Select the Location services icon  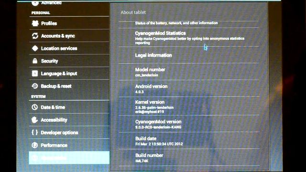(x=35, y=48)
